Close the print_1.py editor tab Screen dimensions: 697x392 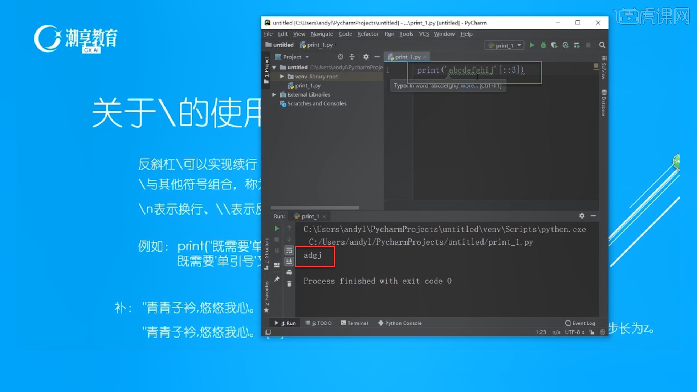coord(425,57)
